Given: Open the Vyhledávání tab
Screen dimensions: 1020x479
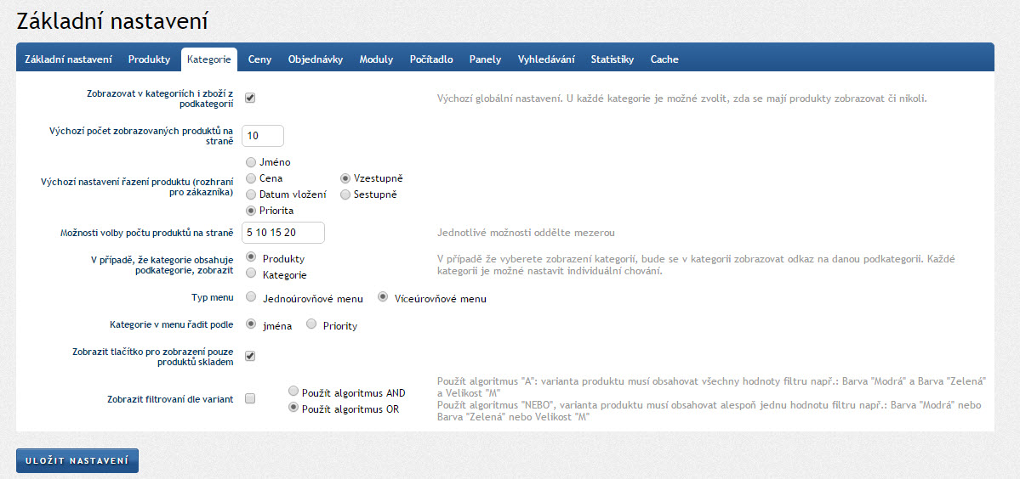Looking at the screenshot, I should pos(545,59).
